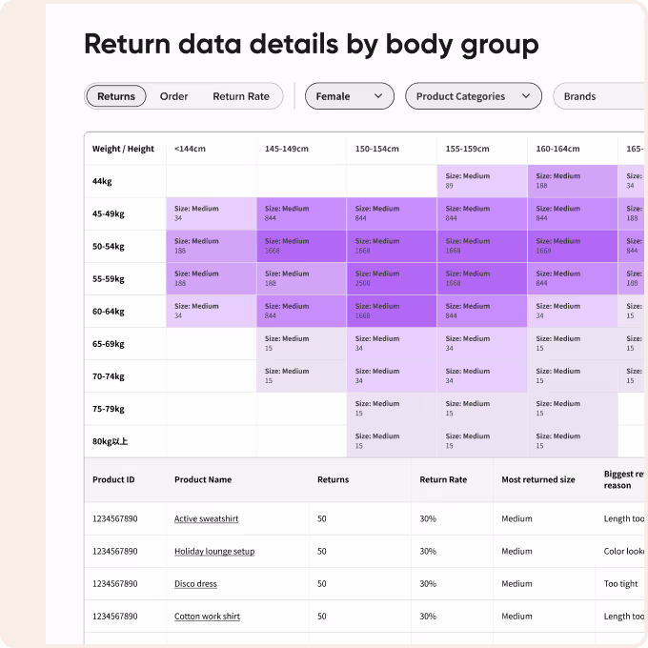Click the <144cm column header
This screenshot has width=648, height=648.
point(190,149)
